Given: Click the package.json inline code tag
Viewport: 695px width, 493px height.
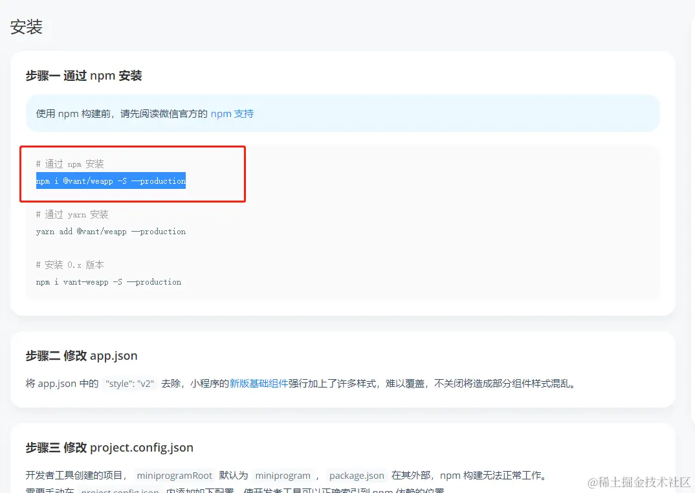Looking at the screenshot, I should pos(356,476).
